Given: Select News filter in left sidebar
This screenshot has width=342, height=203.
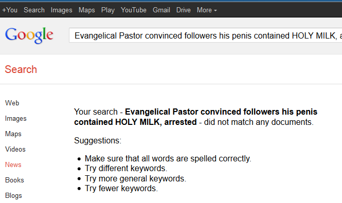Looking at the screenshot, I should [x=13, y=164].
